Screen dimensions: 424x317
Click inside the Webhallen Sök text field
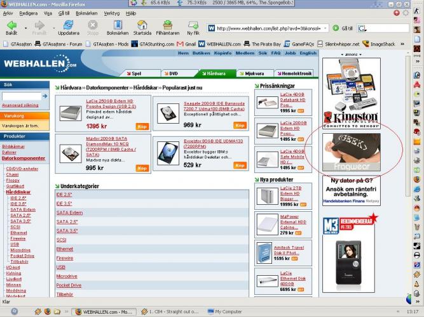click(x=20, y=96)
